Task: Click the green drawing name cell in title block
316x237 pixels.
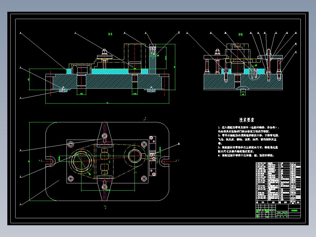Action: point(294,210)
